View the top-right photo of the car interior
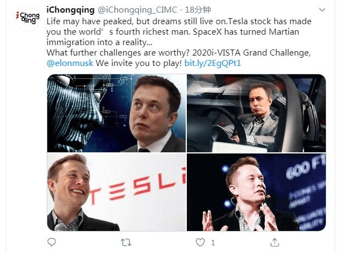This screenshot has height=253, width=350. tap(256, 113)
